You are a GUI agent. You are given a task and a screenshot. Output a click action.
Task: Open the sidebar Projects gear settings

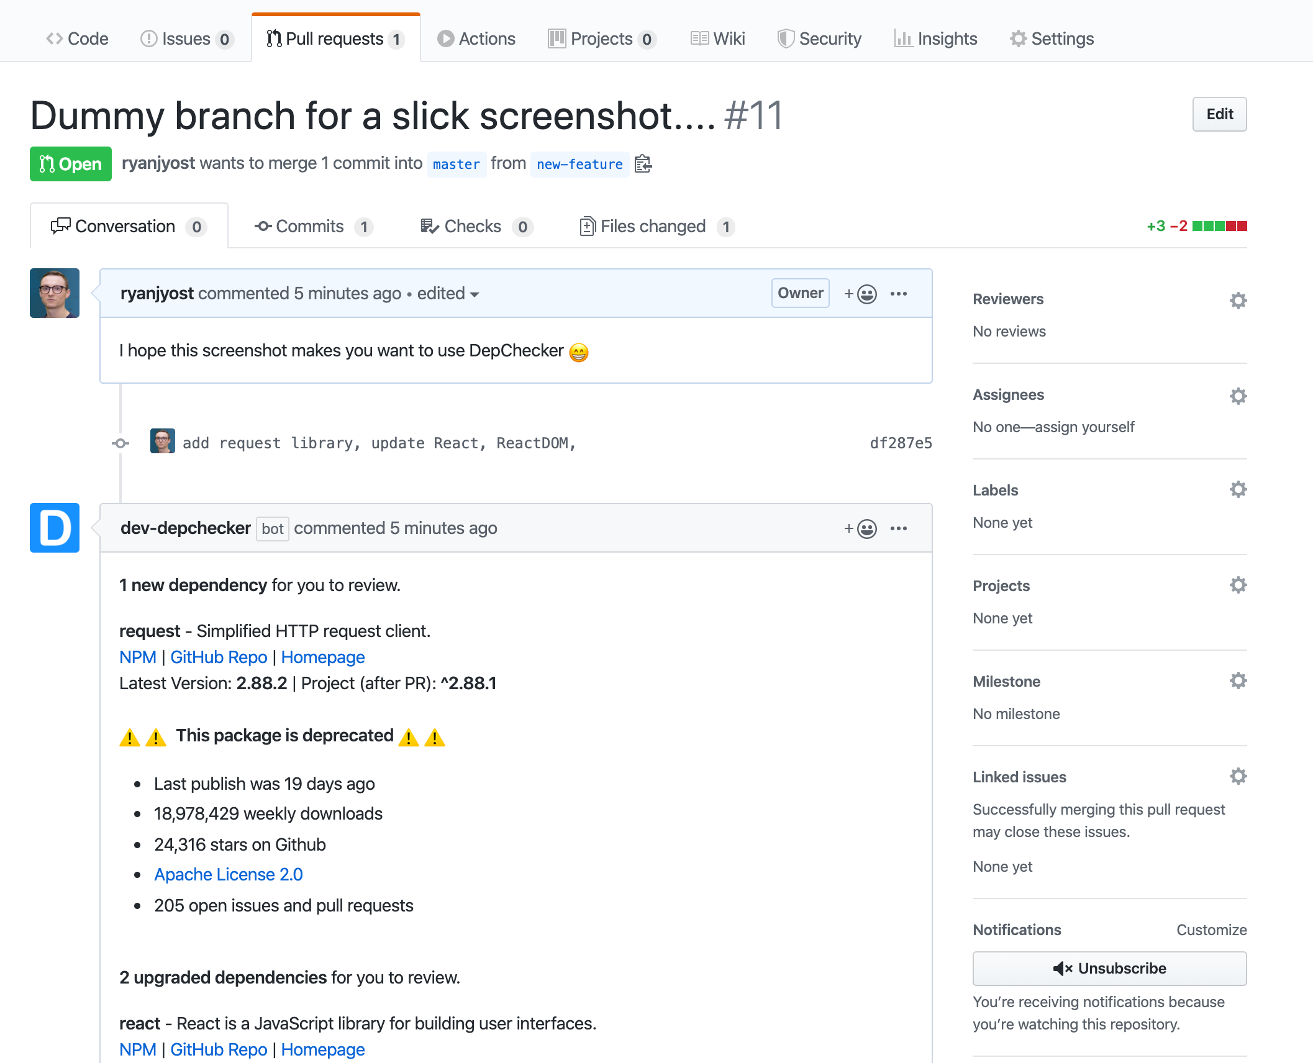(x=1238, y=585)
